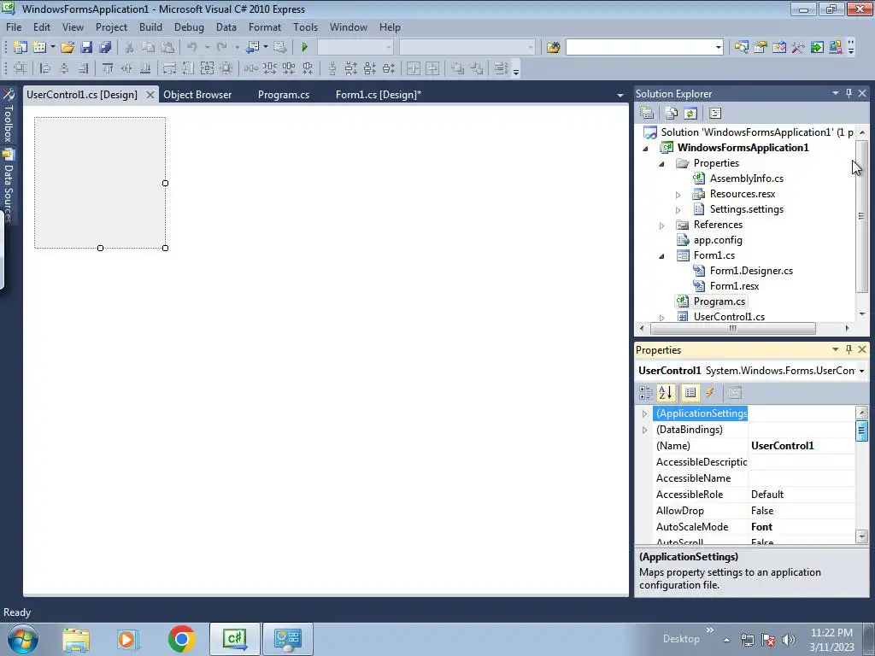Open the Data Sources side tab
Screen dimensions: 875x656
[8, 185]
